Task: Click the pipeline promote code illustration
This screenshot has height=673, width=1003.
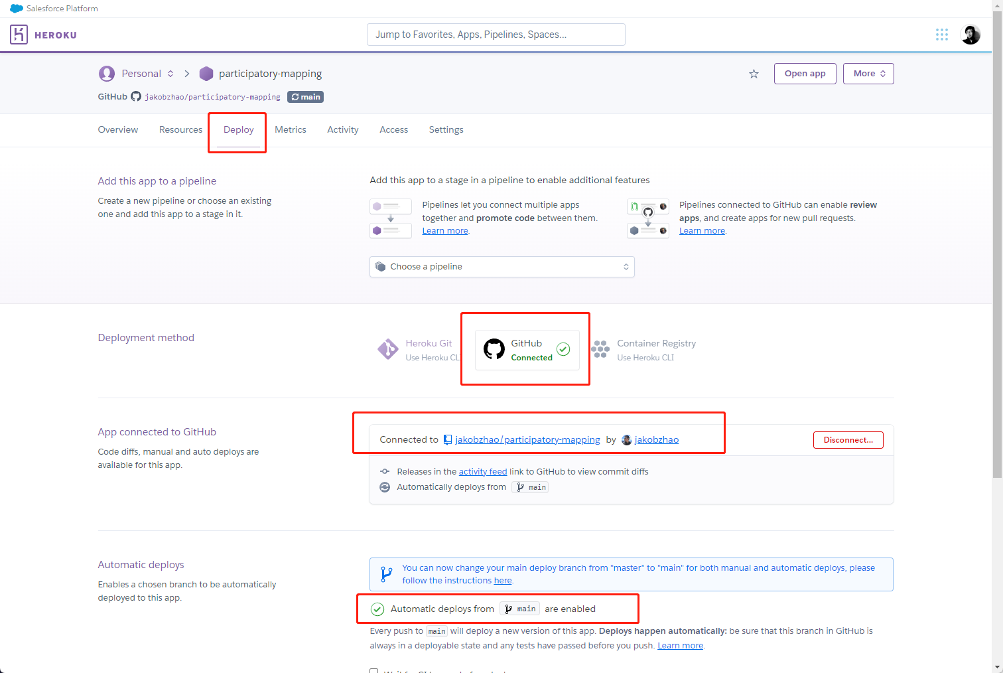Action: tap(391, 218)
